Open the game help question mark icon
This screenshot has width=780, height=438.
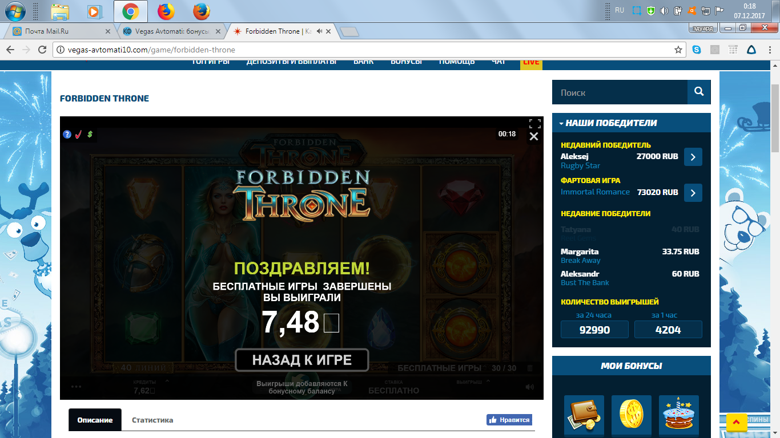tap(67, 135)
